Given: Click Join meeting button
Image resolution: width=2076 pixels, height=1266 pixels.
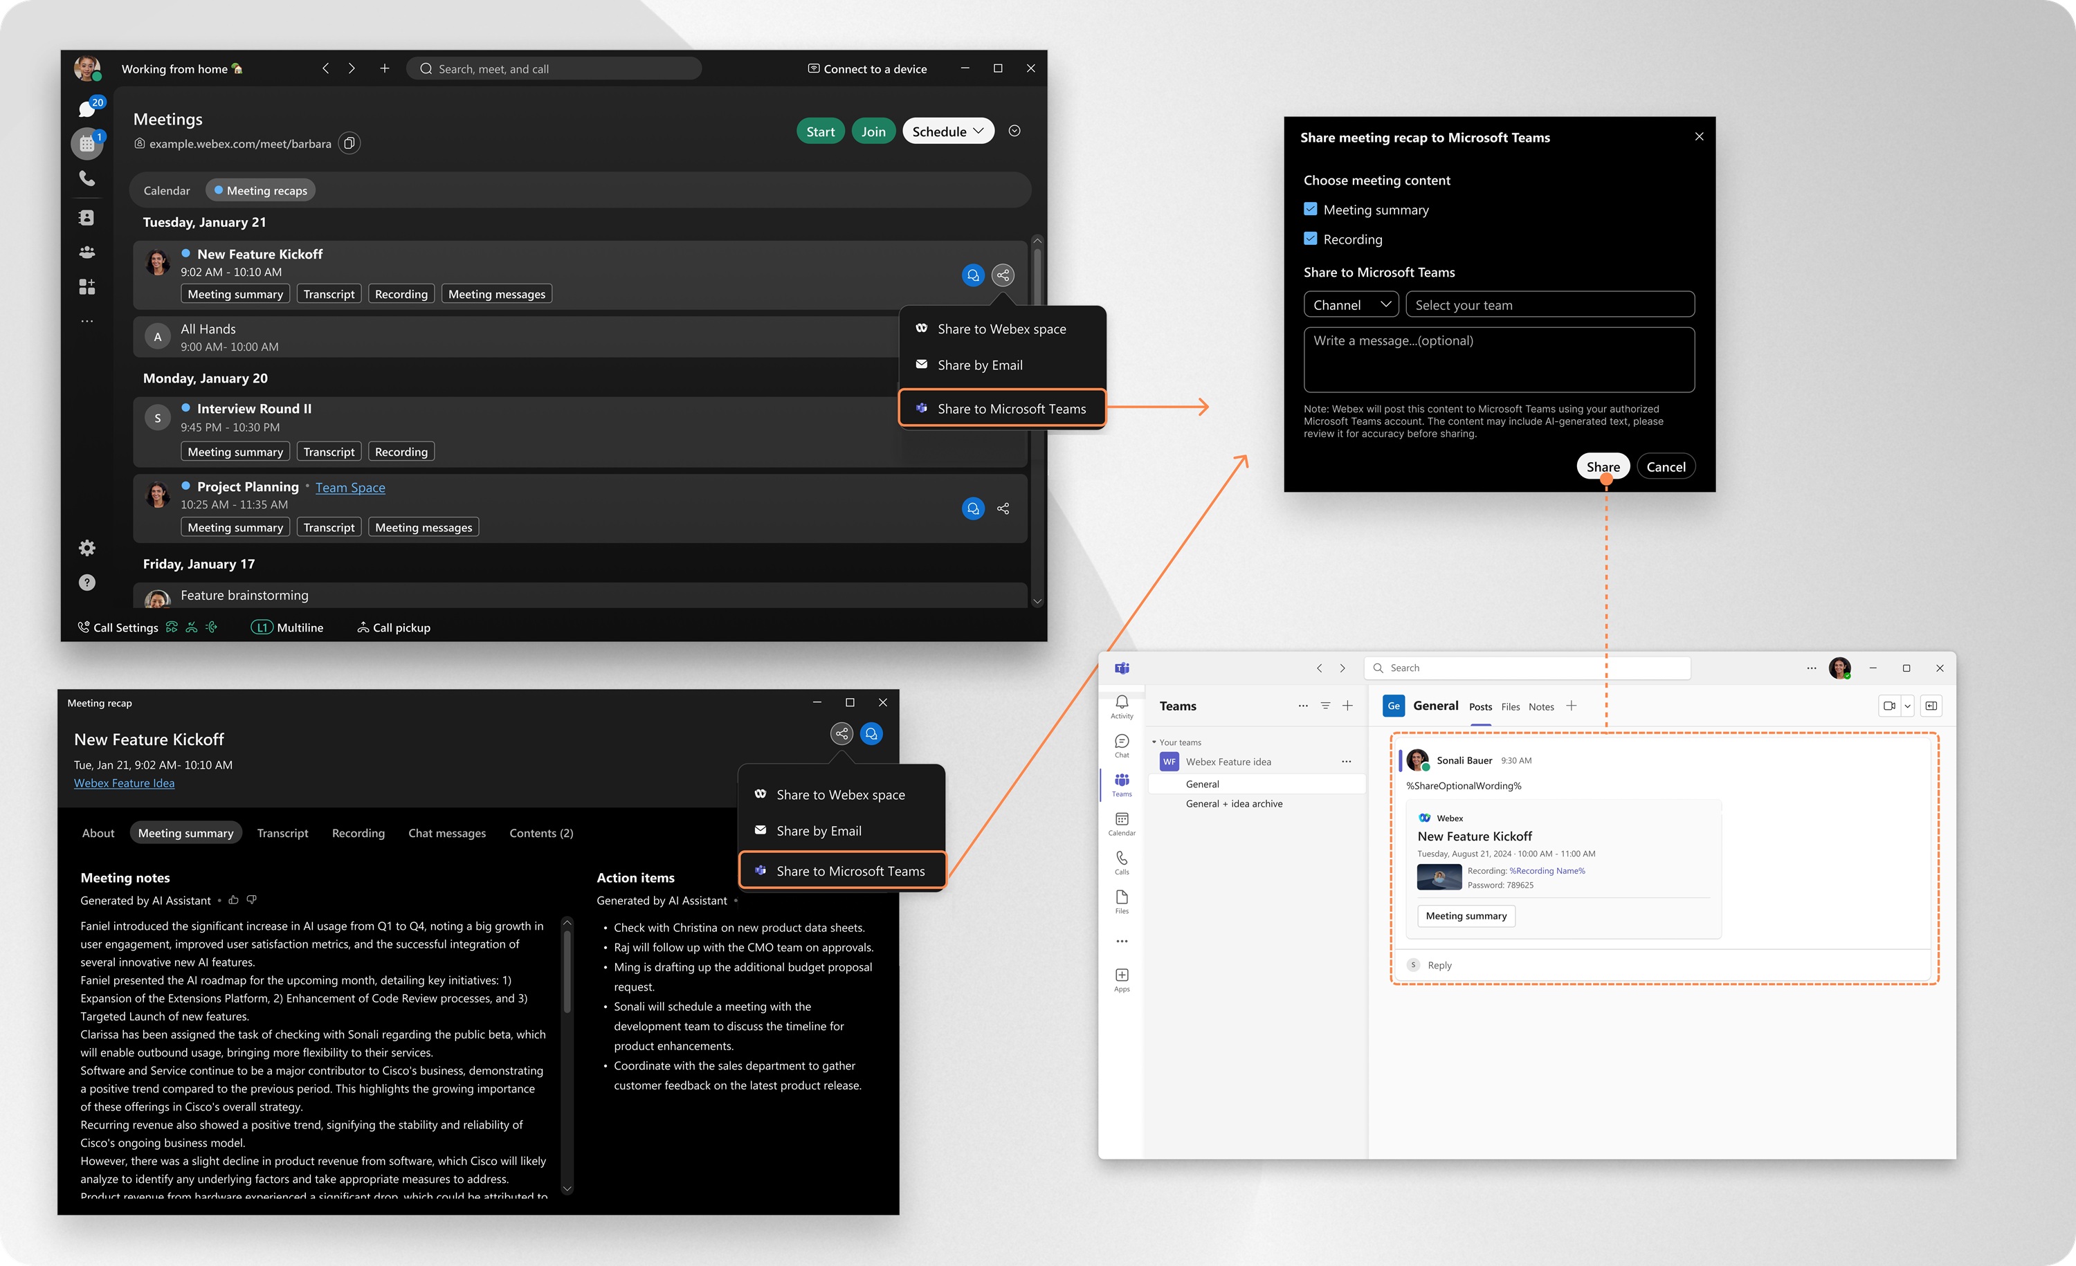Looking at the screenshot, I should pos(874,131).
